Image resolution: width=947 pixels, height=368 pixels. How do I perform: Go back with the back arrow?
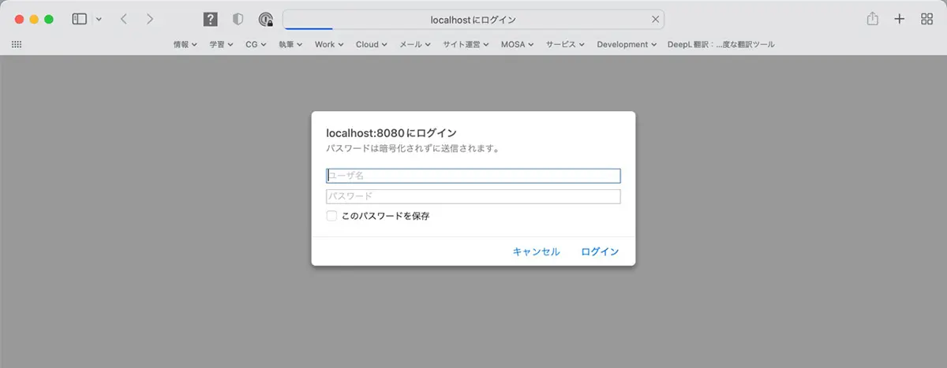124,19
